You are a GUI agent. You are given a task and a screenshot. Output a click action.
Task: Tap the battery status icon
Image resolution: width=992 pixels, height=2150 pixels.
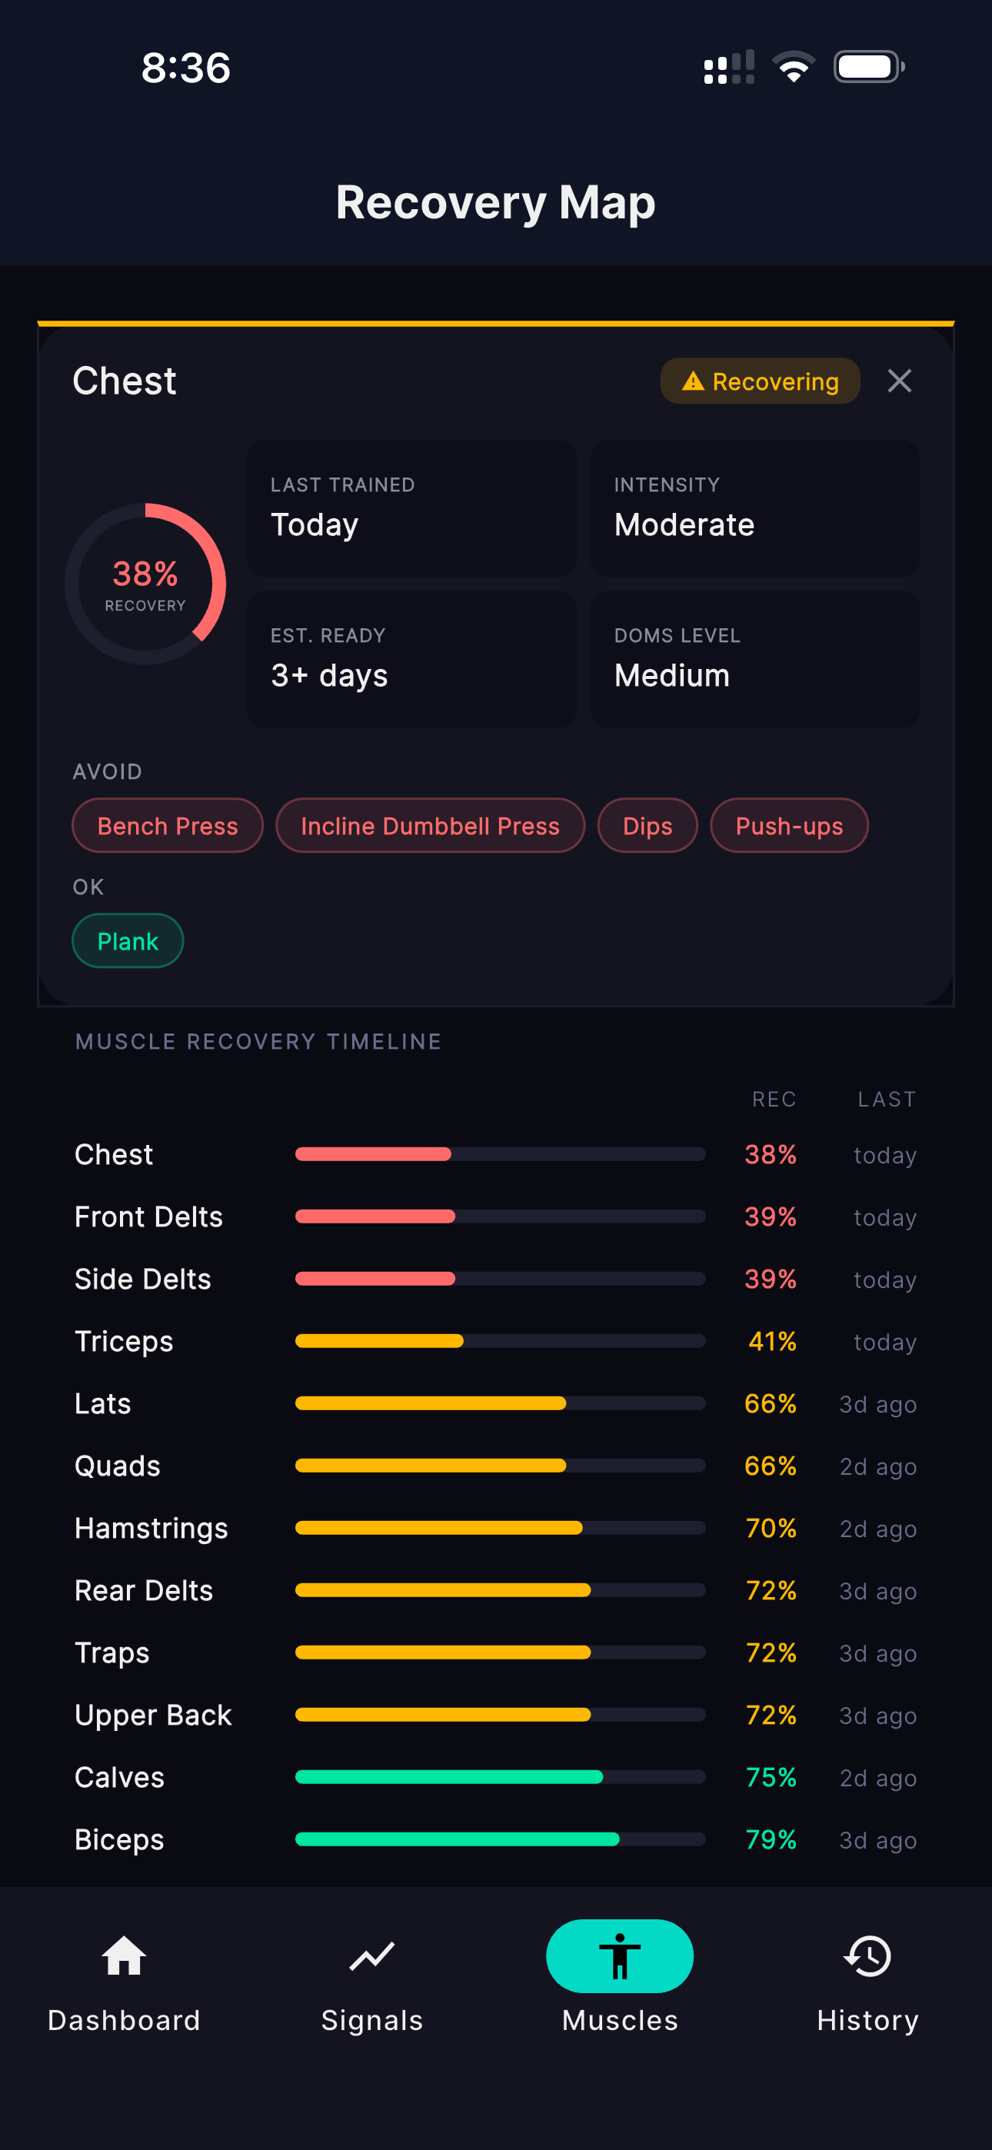point(867,67)
